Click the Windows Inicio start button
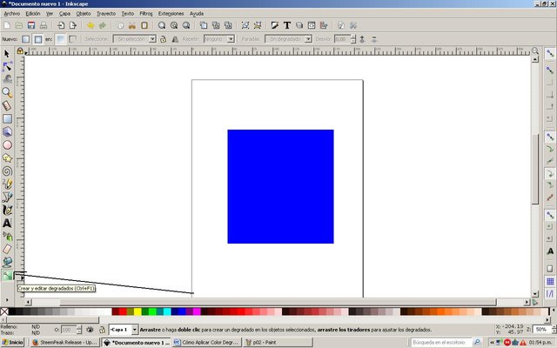The width and height of the screenshot is (557, 348). pyautogui.click(x=12, y=342)
